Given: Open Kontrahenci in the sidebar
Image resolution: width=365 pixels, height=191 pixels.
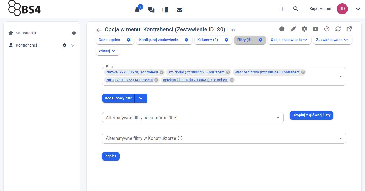Looking at the screenshot, I should (x=26, y=45).
